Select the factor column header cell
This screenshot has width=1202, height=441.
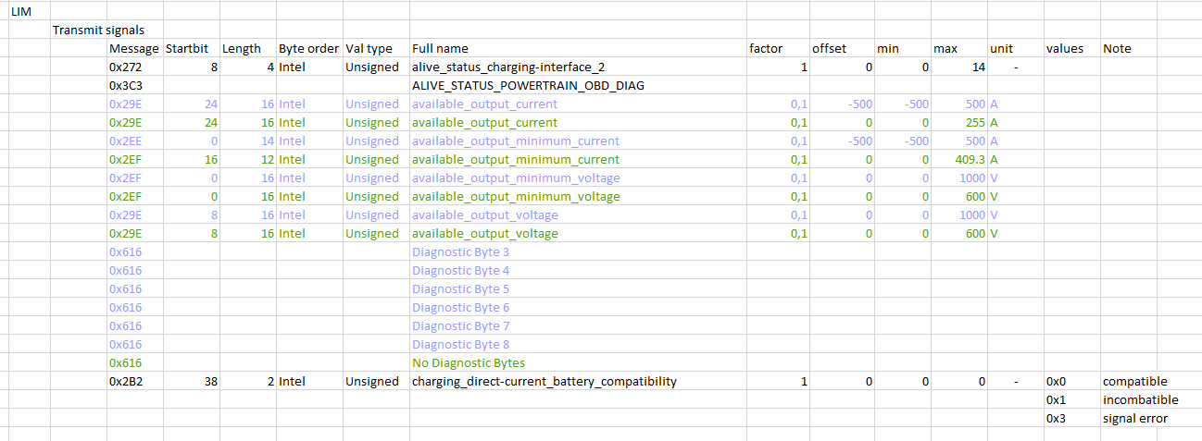(x=766, y=48)
